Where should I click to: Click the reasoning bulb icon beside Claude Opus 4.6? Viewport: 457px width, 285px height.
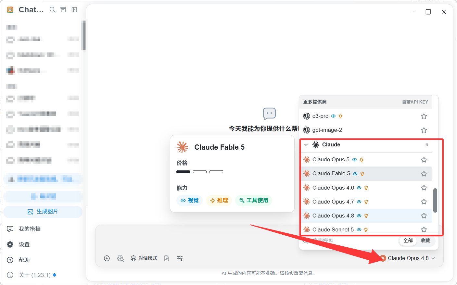(366, 188)
